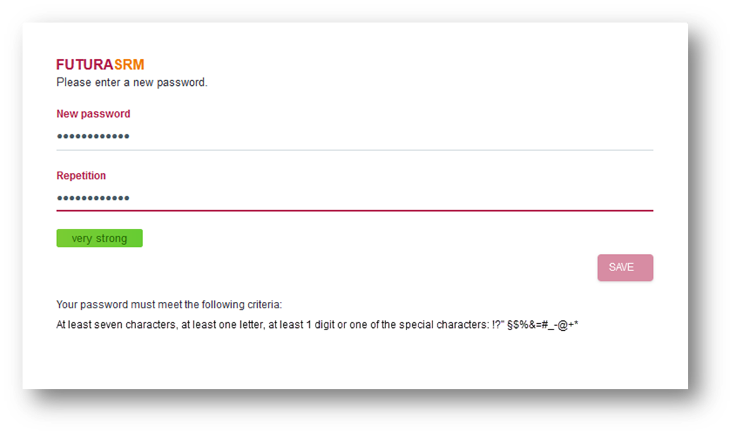Click the 'Please enter a new password.' instruction

(x=132, y=82)
